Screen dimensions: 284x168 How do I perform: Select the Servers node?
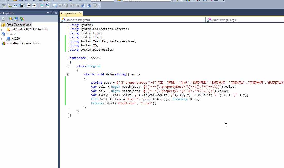click(x=11, y=34)
